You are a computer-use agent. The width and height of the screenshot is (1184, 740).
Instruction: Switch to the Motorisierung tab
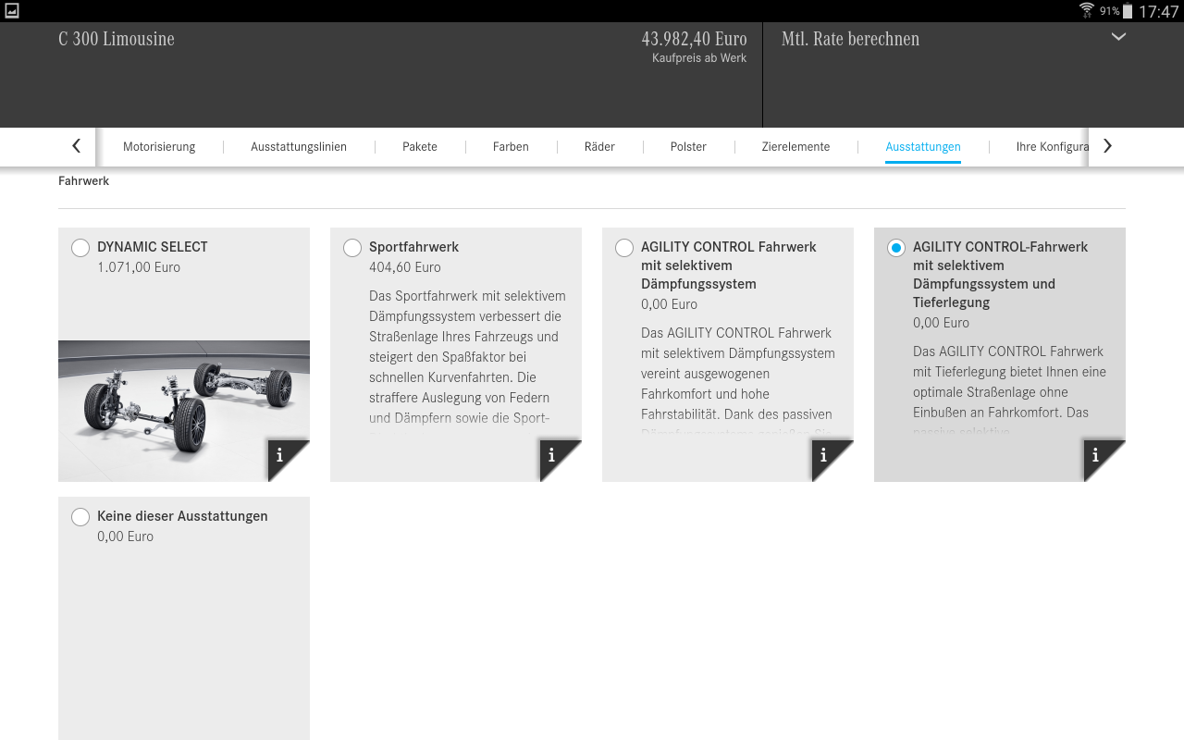(x=159, y=146)
